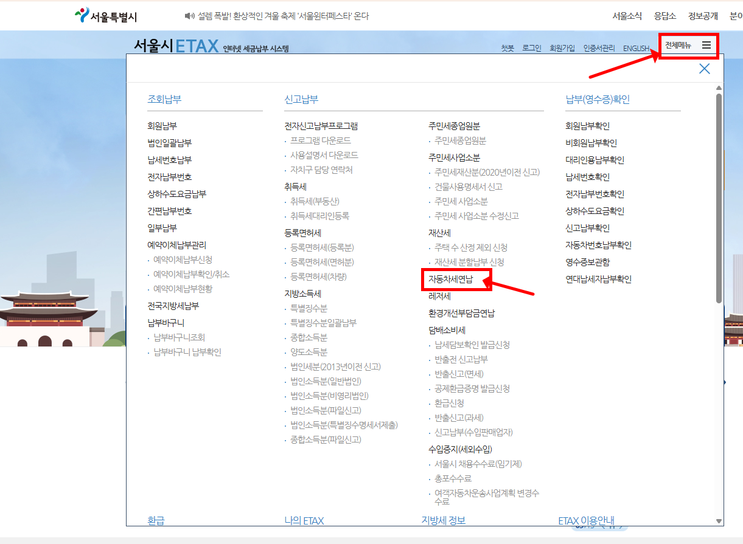Open the 서울소식 top menu
Screen dimensions: 743x544
pyautogui.click(x=627, y=16)
